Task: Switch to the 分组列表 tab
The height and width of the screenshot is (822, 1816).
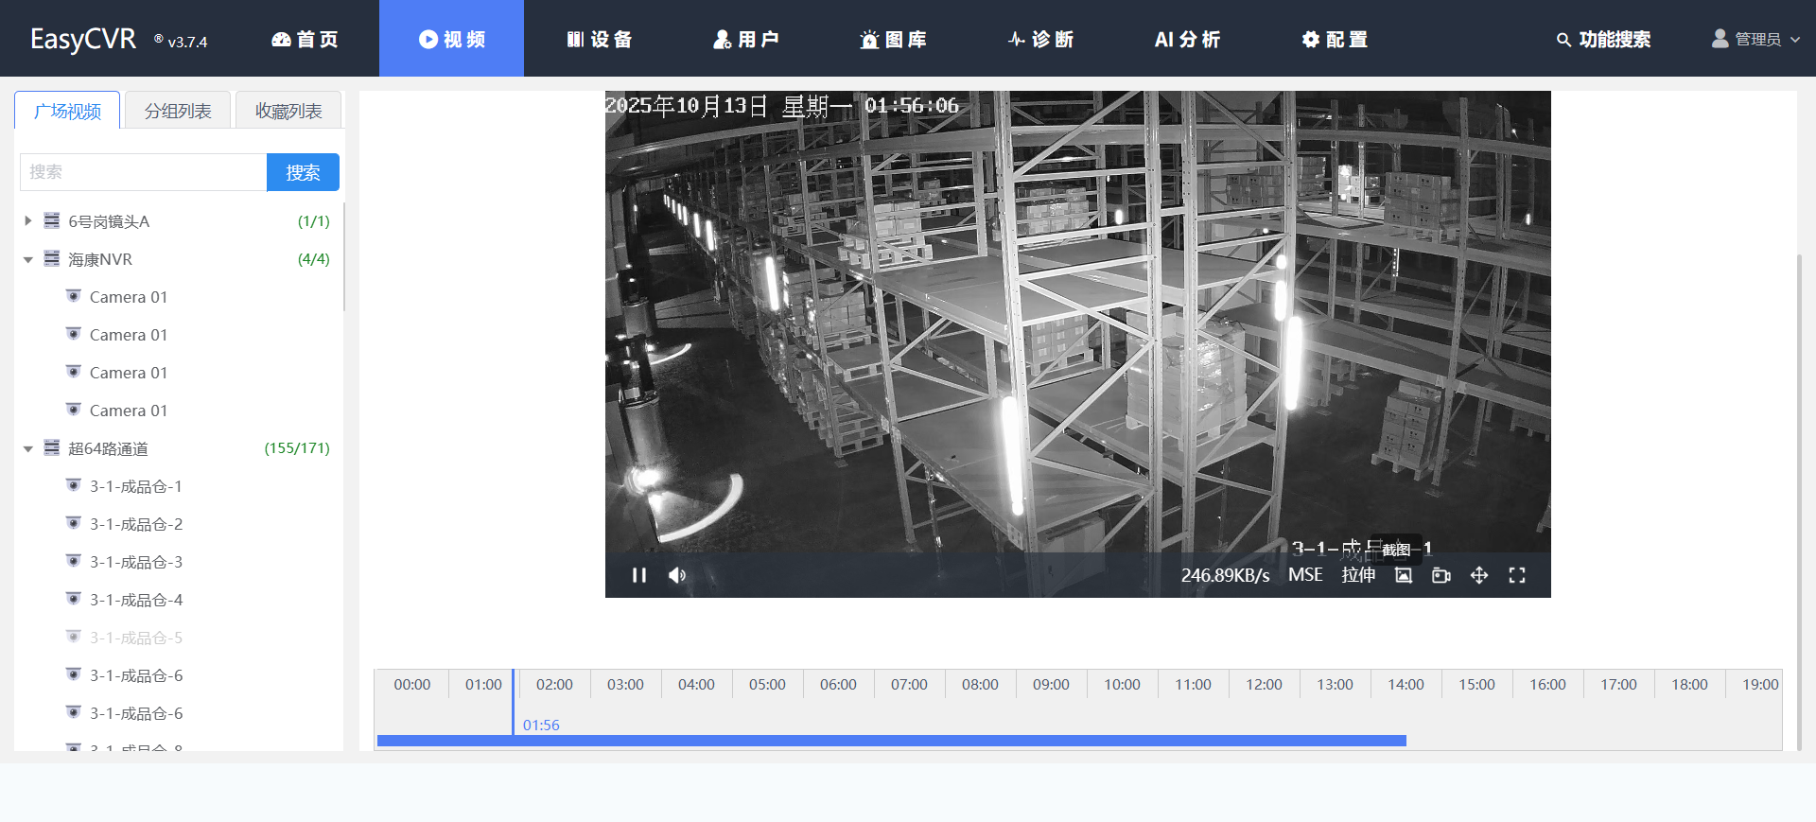Action: tap(178, 111)
